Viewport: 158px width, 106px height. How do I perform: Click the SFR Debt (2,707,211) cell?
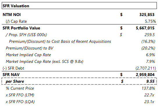(146, 68)
